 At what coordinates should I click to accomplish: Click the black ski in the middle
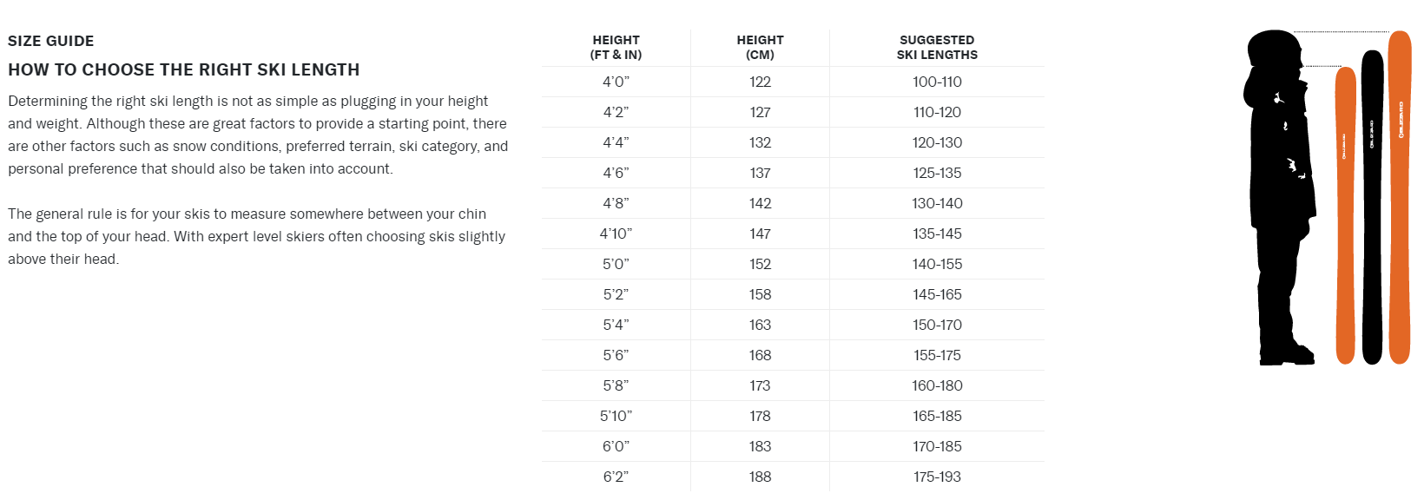point(1372,208)
